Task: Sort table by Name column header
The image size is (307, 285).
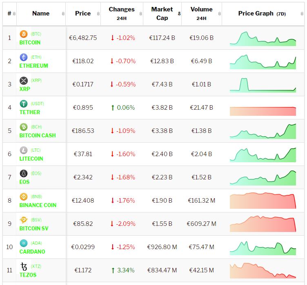Action: click(41, 13)
